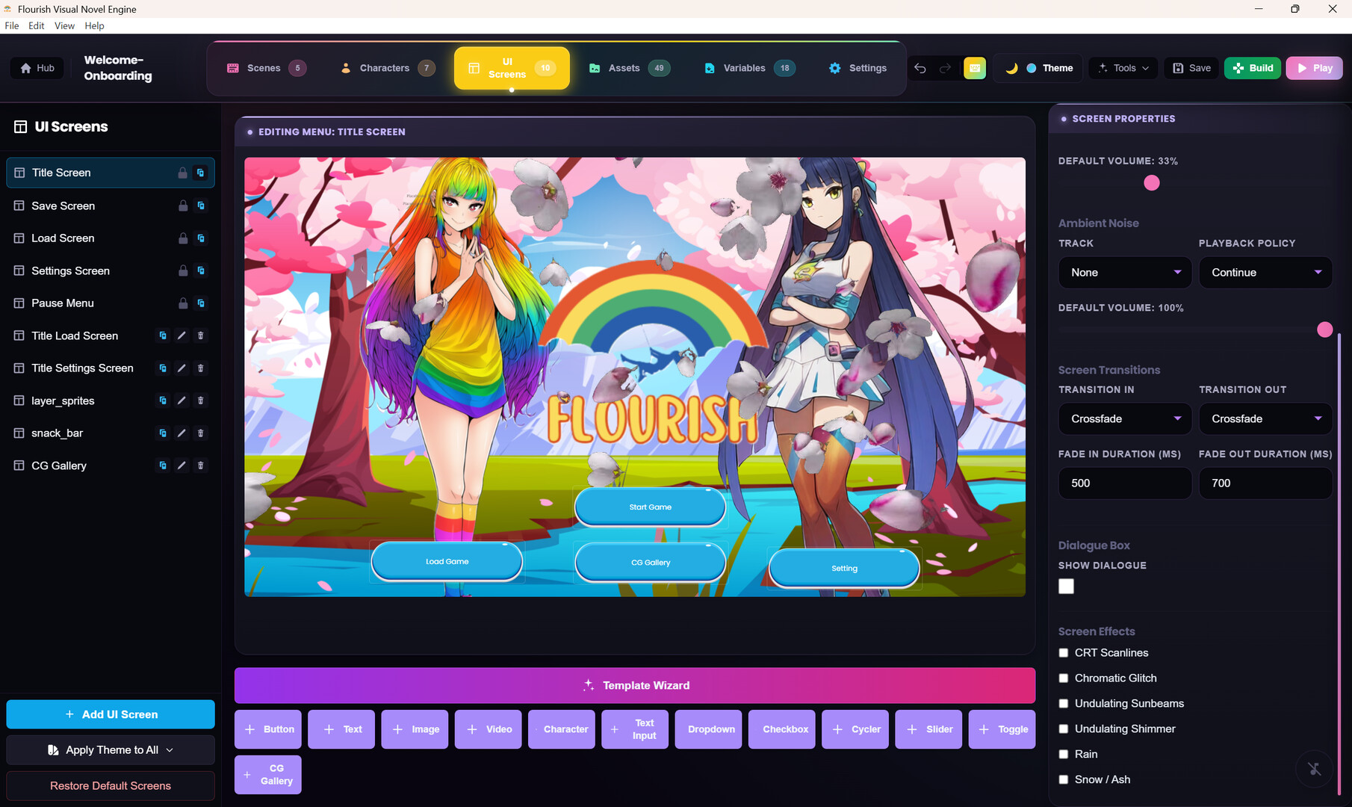Click the Fade In Duration input field
The image size is (1352, 807).
click(1124, 483)
